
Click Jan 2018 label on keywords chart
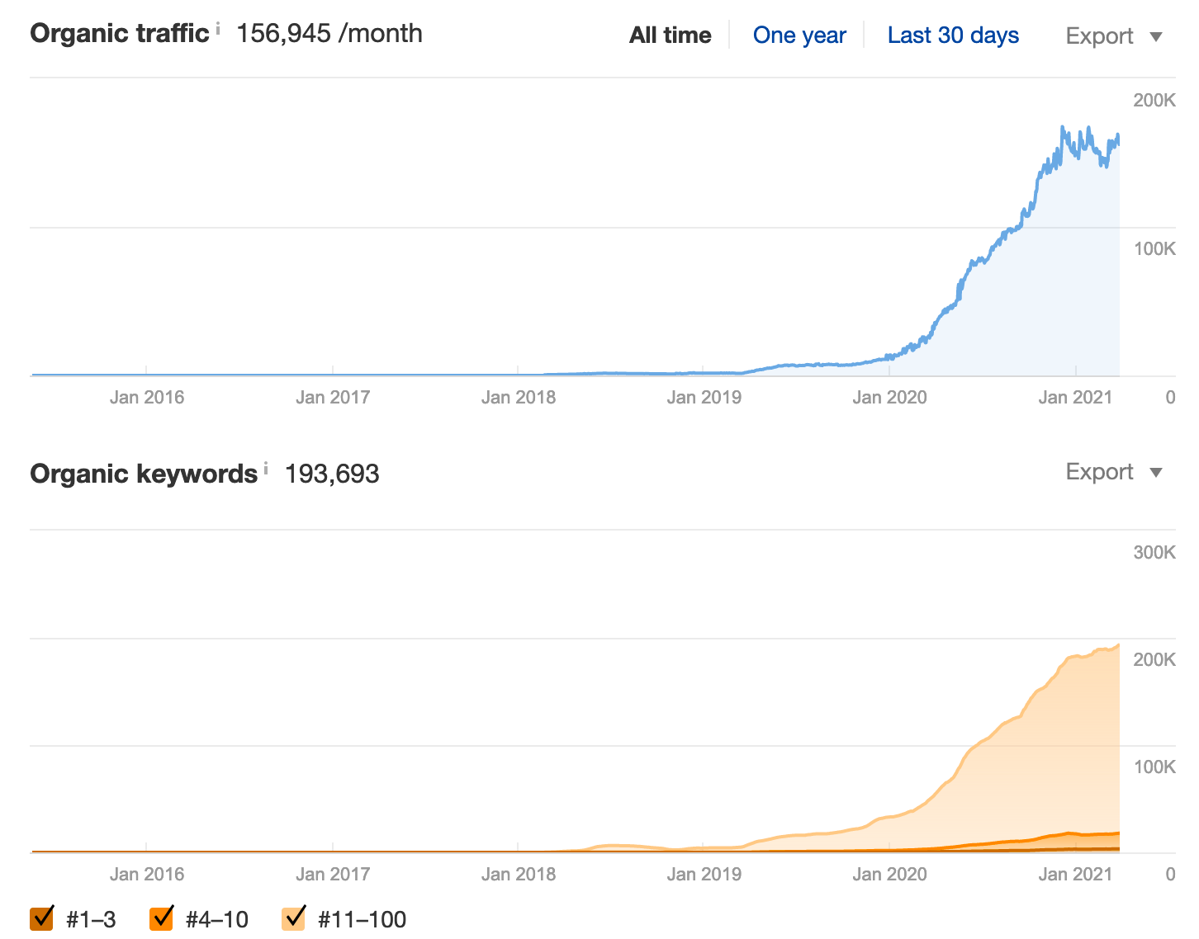(518, 875)
